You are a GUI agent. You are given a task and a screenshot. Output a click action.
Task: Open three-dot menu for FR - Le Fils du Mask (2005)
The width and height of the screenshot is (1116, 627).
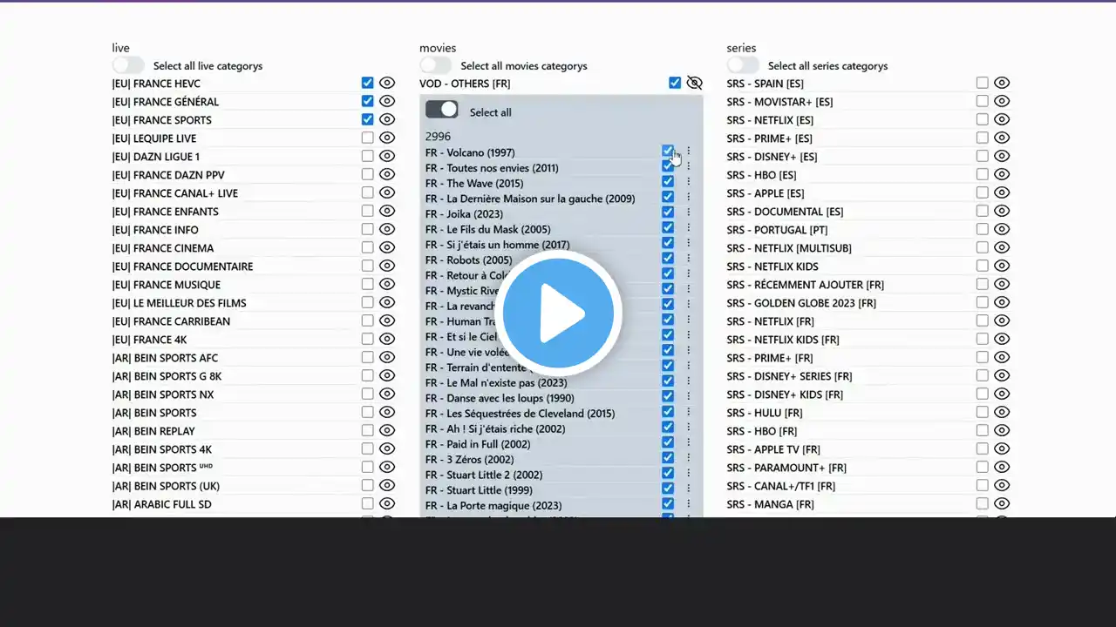(688, 228)
